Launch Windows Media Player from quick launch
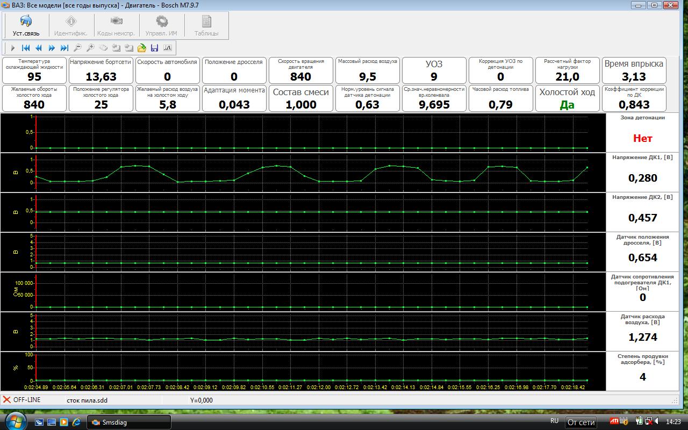 pos(63,422)
